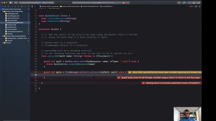
Task: Click the yellow warning indicator in activity bar
Action: (x=124, y=3)
